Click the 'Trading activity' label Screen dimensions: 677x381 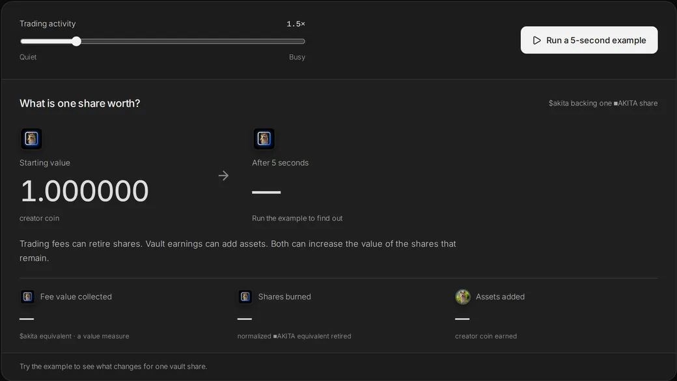click(x=48, y=23)
